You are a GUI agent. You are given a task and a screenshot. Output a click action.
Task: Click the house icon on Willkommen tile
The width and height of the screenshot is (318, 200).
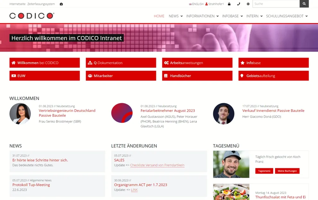pos(13,63)
